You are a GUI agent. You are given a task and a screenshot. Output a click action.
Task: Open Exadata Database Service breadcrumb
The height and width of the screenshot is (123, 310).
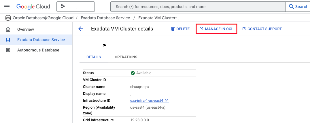[x=105, y=18]
